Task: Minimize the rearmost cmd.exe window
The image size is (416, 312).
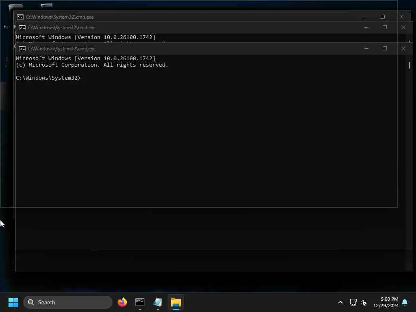Action: click(x=364, y=17)
